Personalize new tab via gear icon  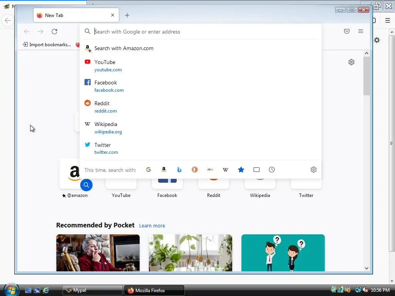click(x=351, y=62)
